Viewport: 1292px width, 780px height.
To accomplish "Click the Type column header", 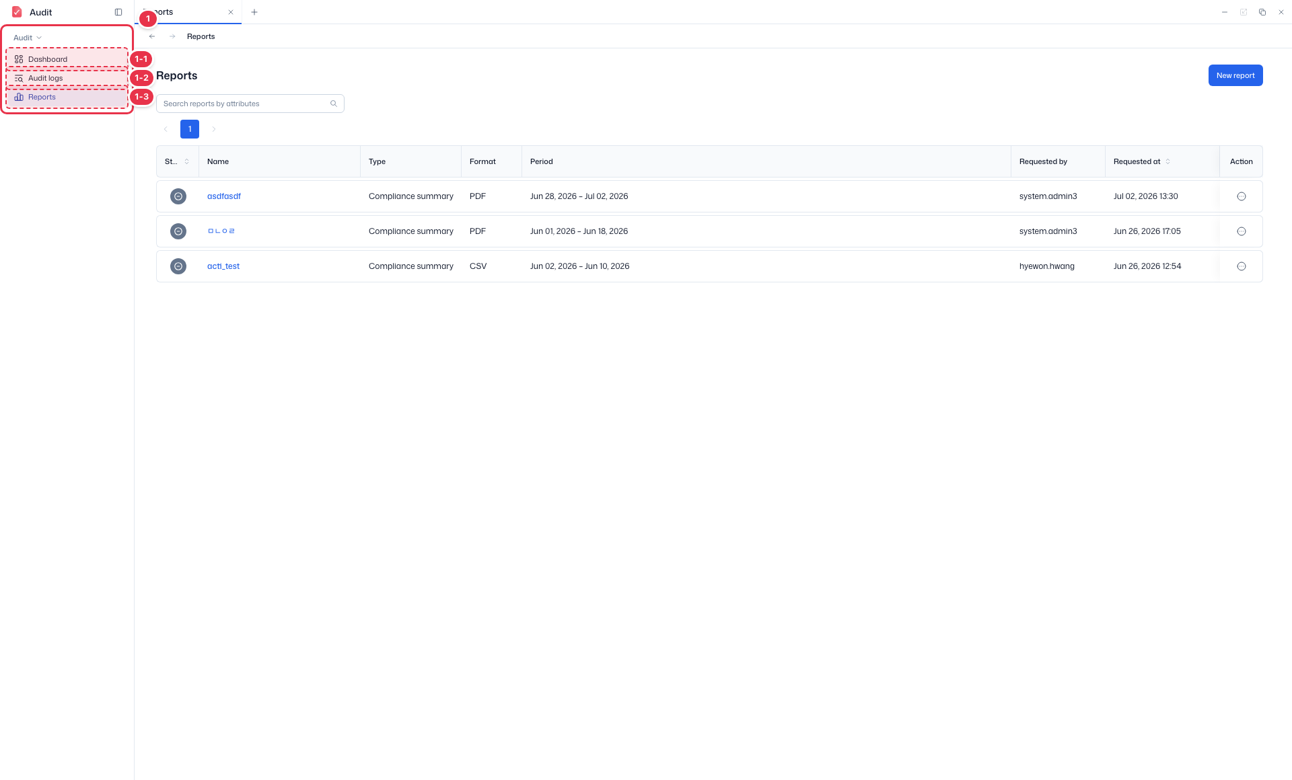I will point(411,161).
